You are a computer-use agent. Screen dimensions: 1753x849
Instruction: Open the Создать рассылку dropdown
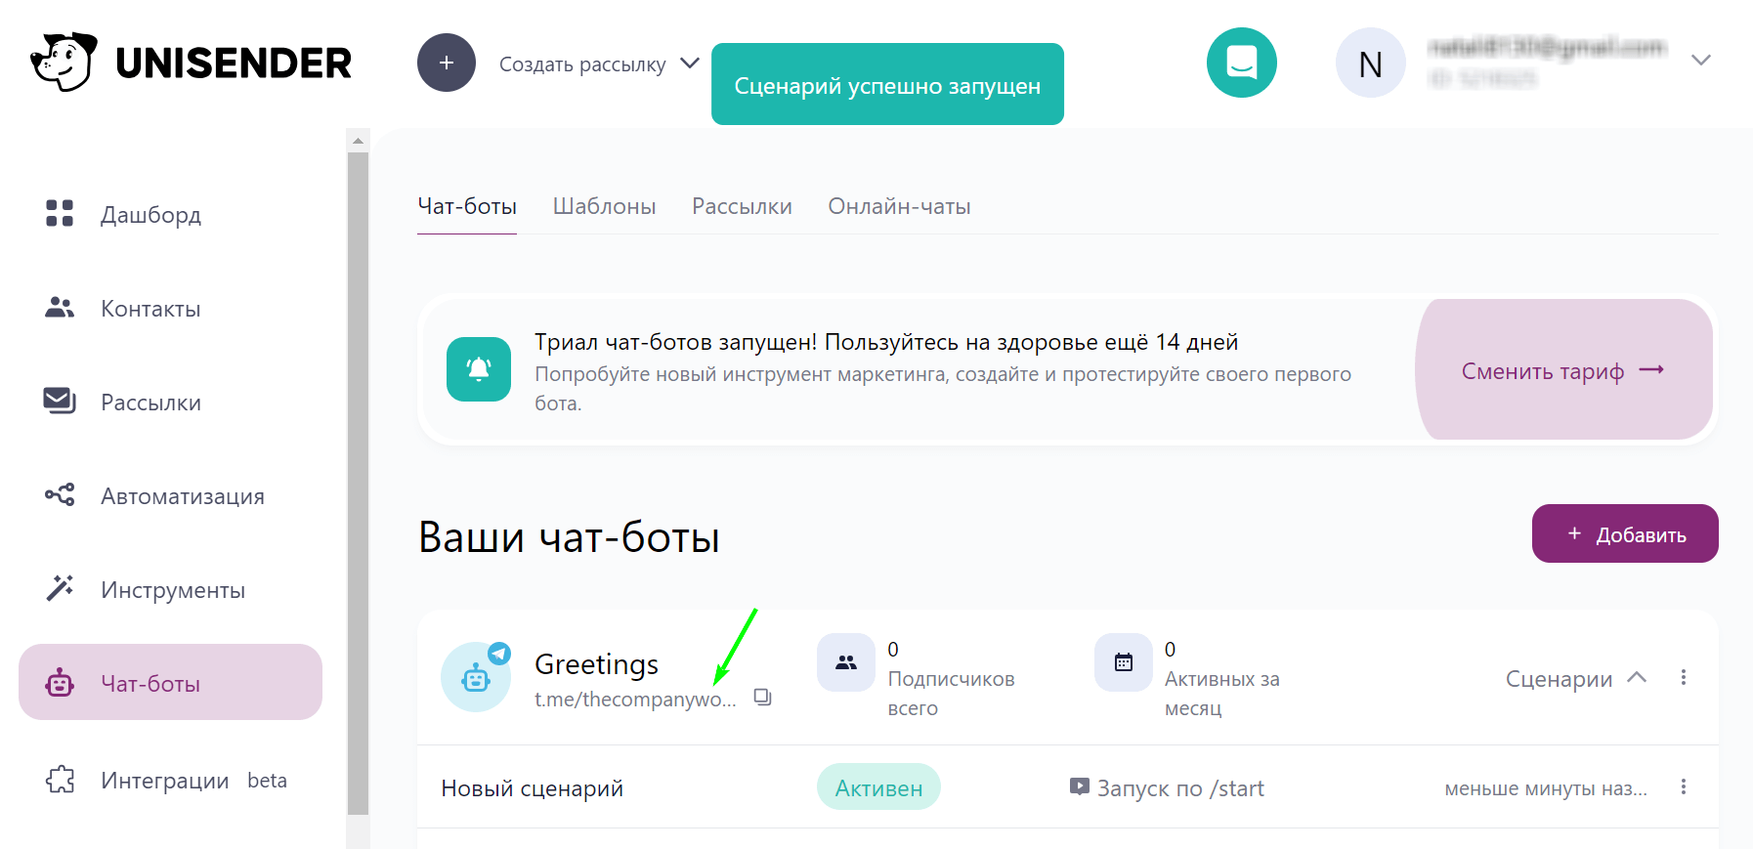tap(599, 64)
